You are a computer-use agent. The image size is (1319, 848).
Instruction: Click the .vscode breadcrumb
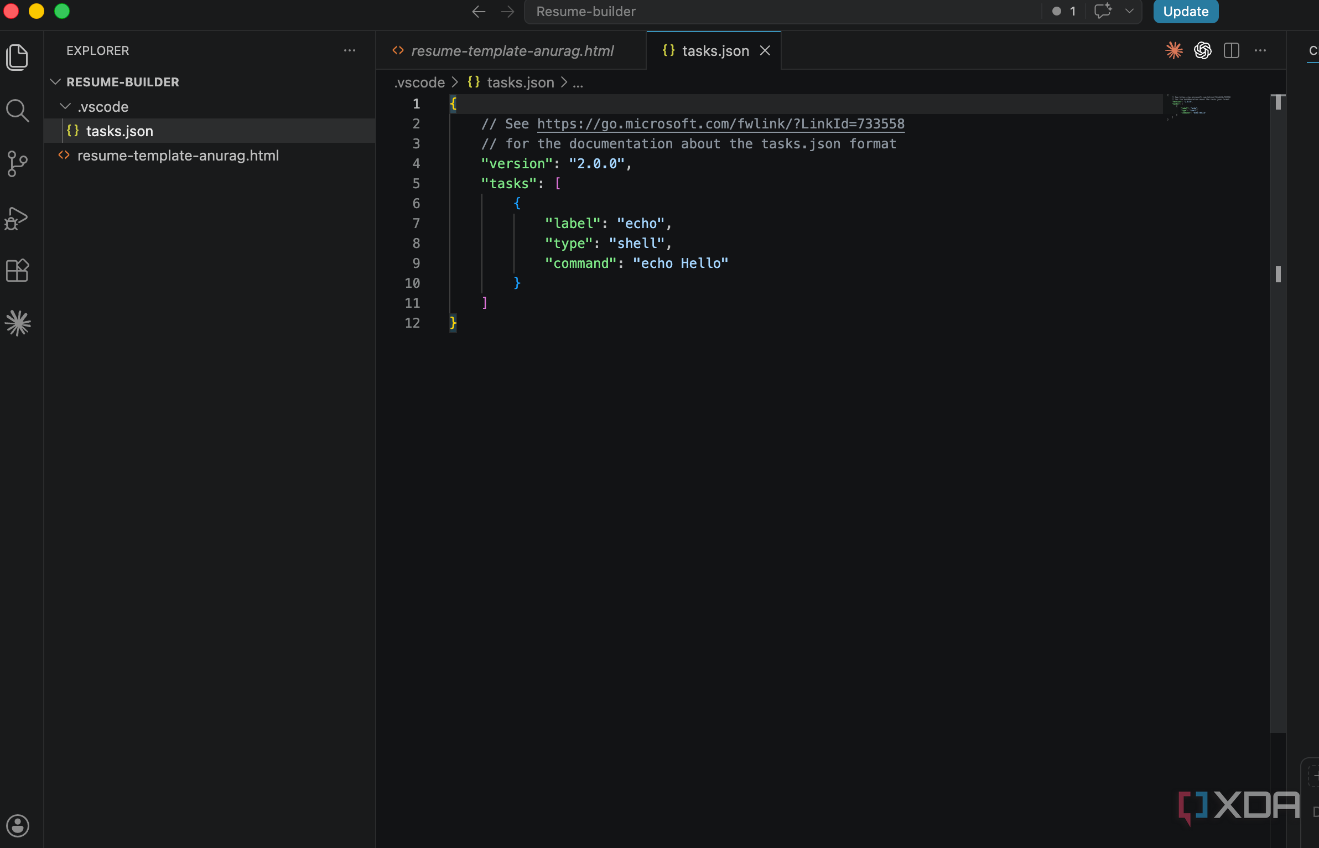tap(419, 82)
